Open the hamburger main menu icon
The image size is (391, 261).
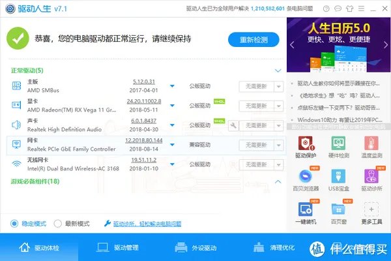click(x=361, y=8)
